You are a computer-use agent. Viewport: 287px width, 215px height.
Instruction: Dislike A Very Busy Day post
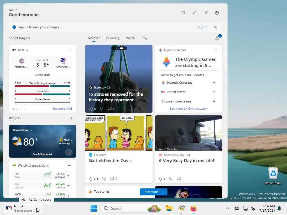point(171,179)
